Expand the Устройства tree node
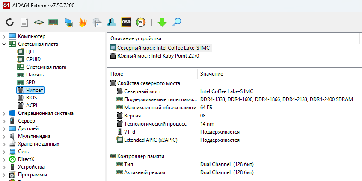The image size is (362, 181). pos(4,167)
